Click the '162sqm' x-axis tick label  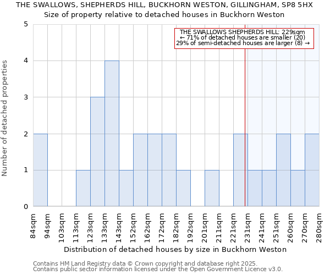(x=147, y=228)
